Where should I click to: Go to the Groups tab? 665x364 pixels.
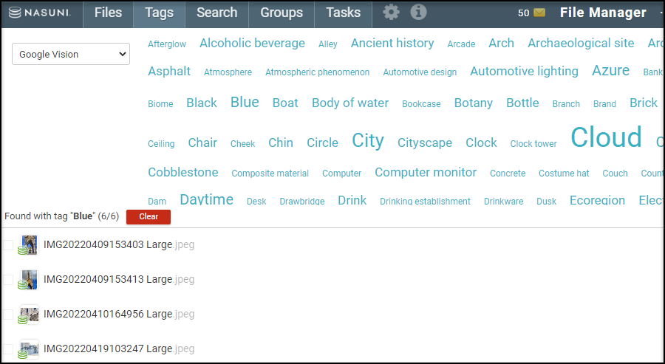click(282, 13)
